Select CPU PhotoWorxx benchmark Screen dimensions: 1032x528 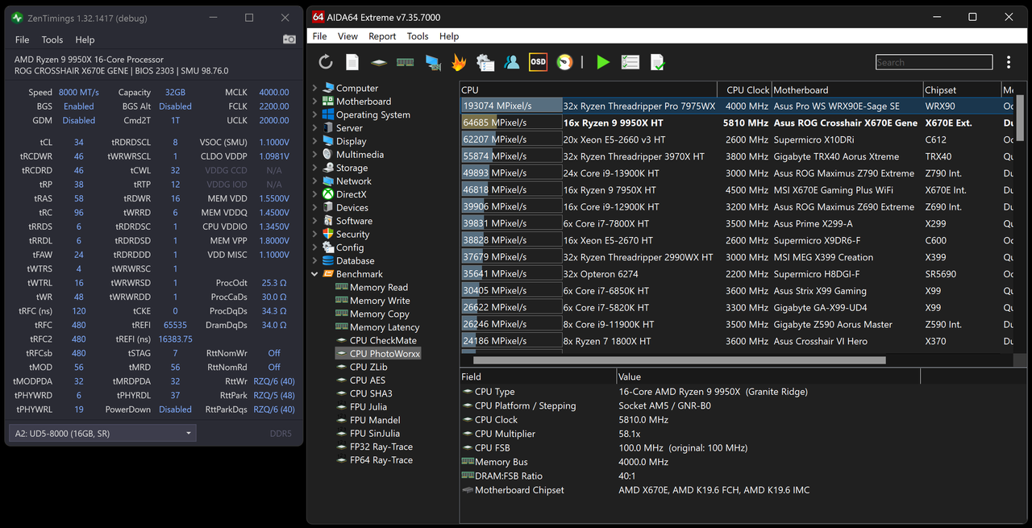click(385, 353)
